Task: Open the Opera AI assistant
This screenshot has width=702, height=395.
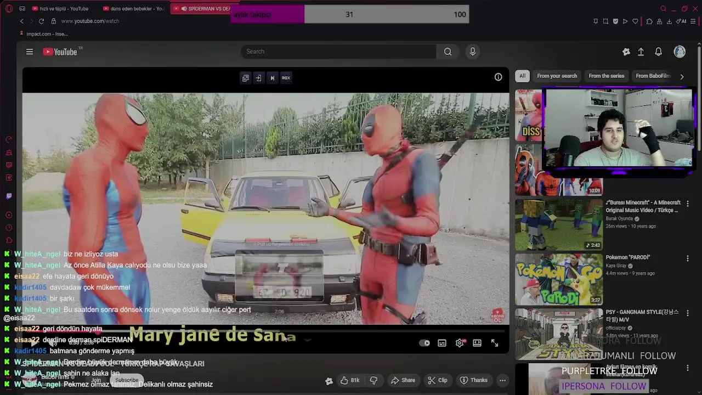Action: pos(682,21)
